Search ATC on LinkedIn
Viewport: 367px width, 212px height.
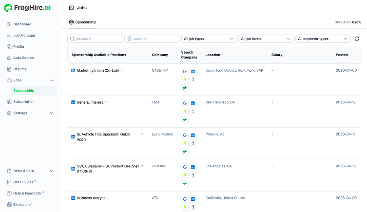click(193, 199)
